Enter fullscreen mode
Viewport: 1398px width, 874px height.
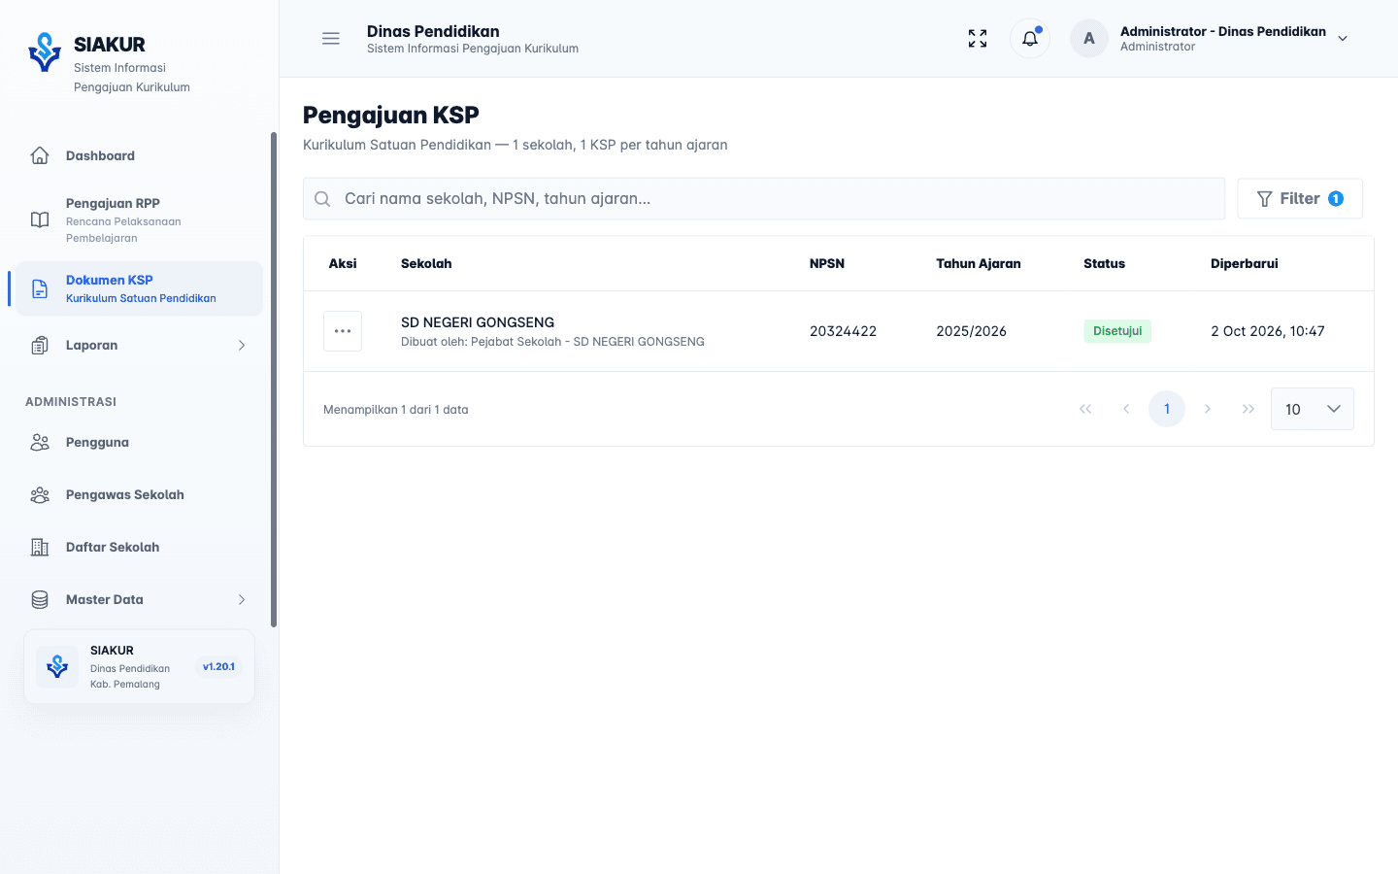pos(978,39)
